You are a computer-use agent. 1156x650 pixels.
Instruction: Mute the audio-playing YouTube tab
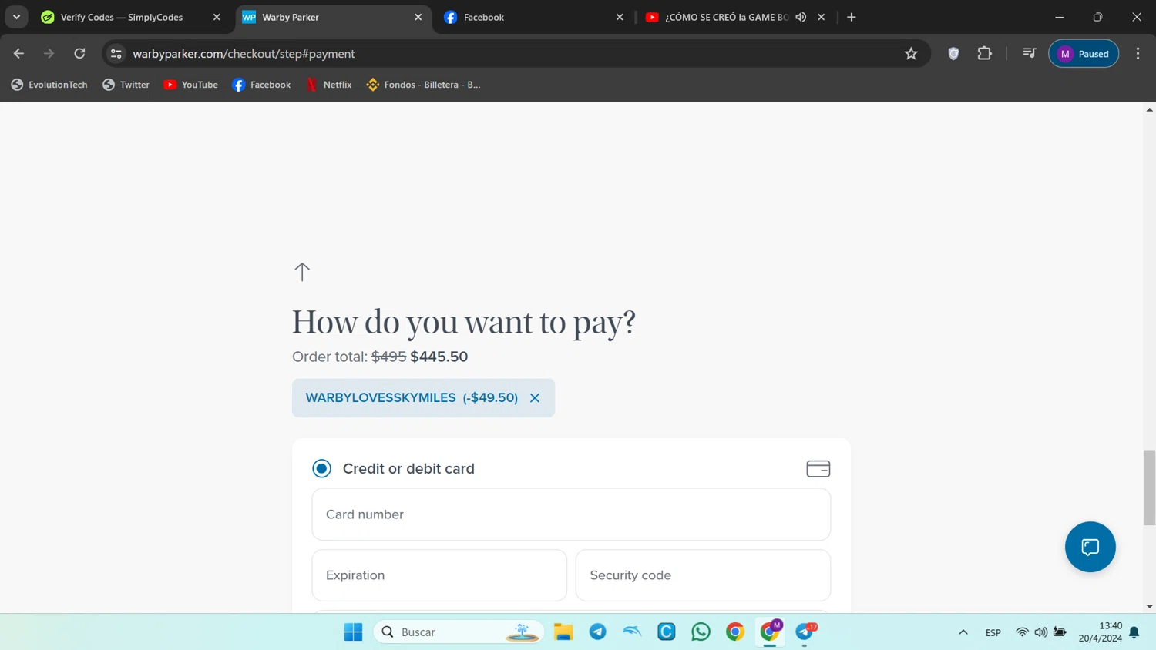point(801,17)
